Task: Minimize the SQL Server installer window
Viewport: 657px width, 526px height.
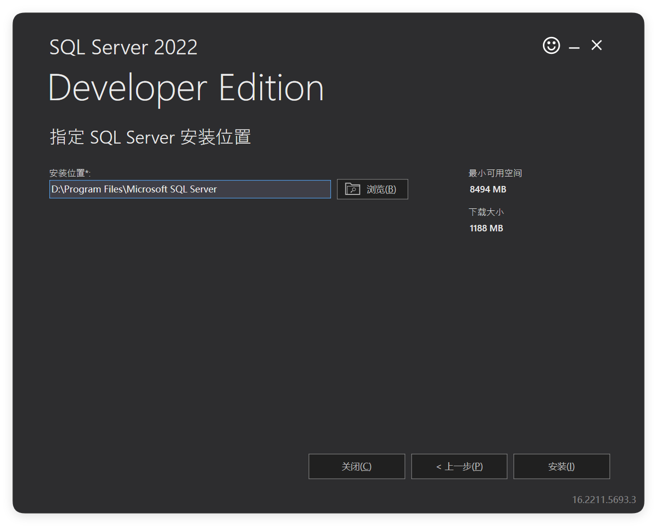Action: 574,48
